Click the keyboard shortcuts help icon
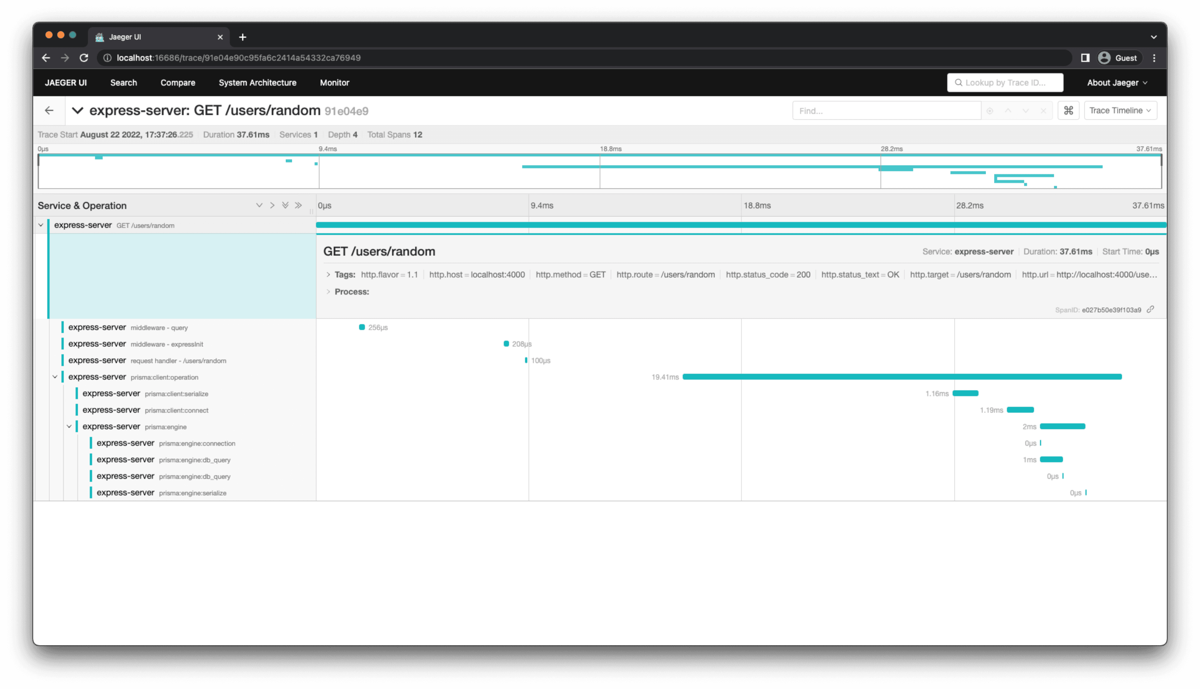Viewport: 1200px width, 689px height. [1068, 110]
